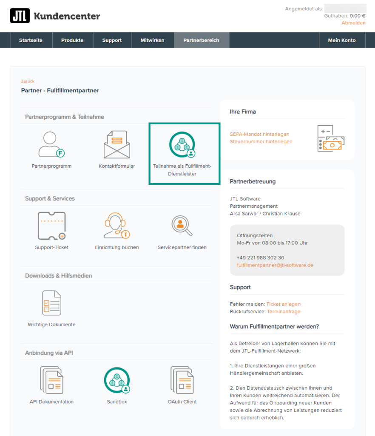Screen dimensions: 375x436
Task: Open Mein Konto in navigation bar
Action: click(x=342, y=40)
